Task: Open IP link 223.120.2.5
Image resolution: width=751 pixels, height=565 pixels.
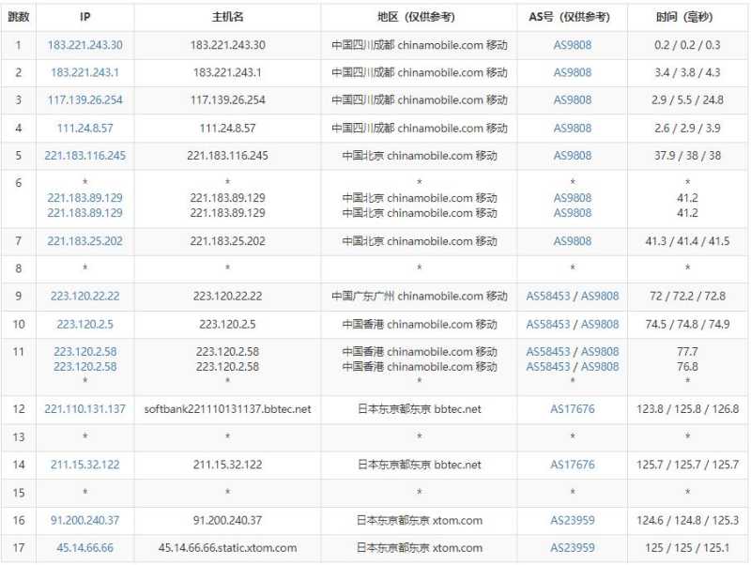Action: 84,324
